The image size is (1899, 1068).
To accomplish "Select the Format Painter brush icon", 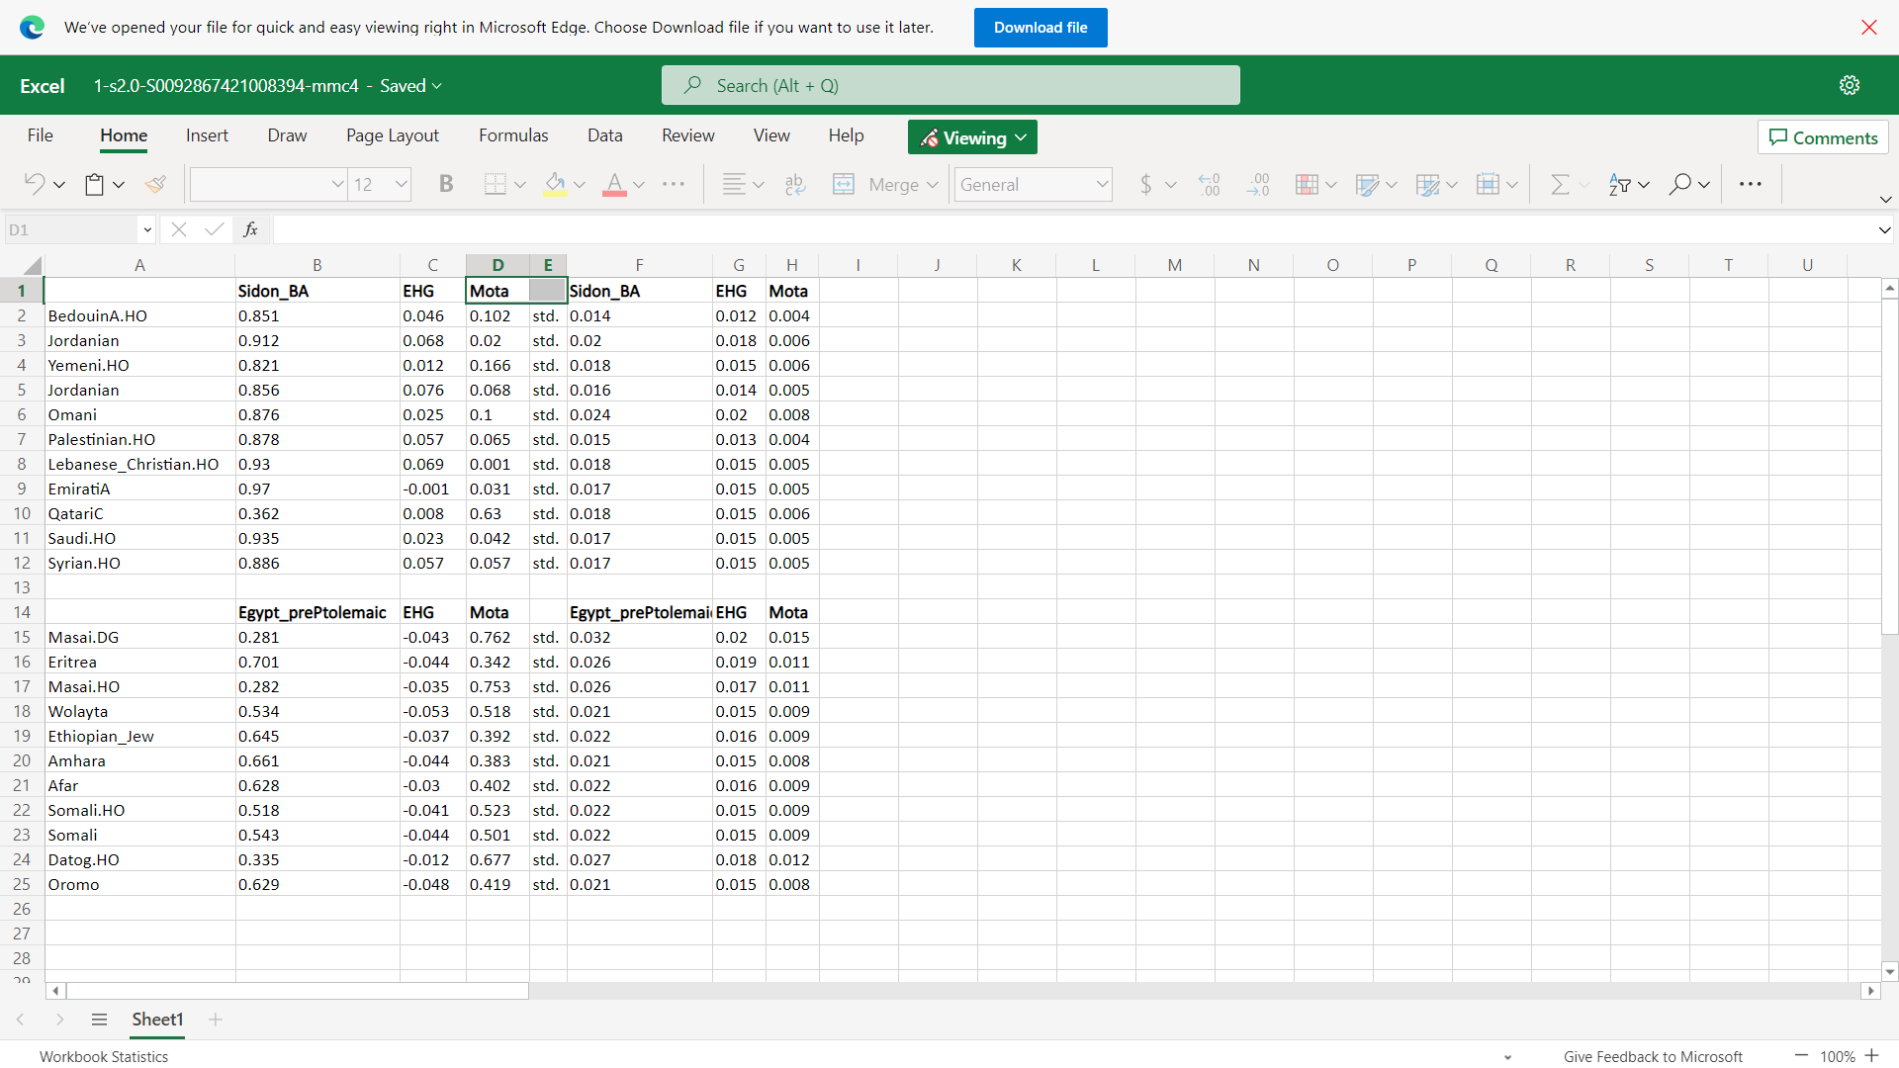I will (155, 184).
